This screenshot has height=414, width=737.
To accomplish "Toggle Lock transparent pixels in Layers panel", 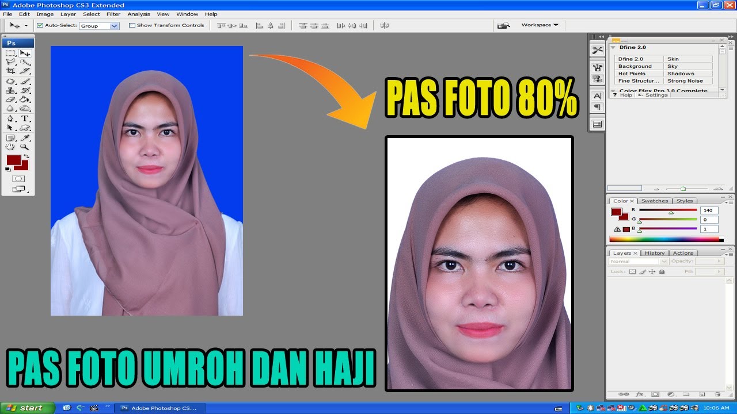I will tap(633, 271).
